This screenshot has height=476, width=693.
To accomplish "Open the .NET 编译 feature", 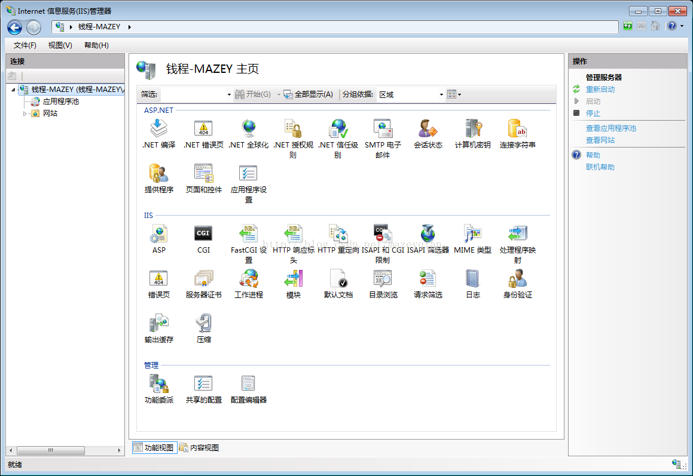I will tap(158, 134).
